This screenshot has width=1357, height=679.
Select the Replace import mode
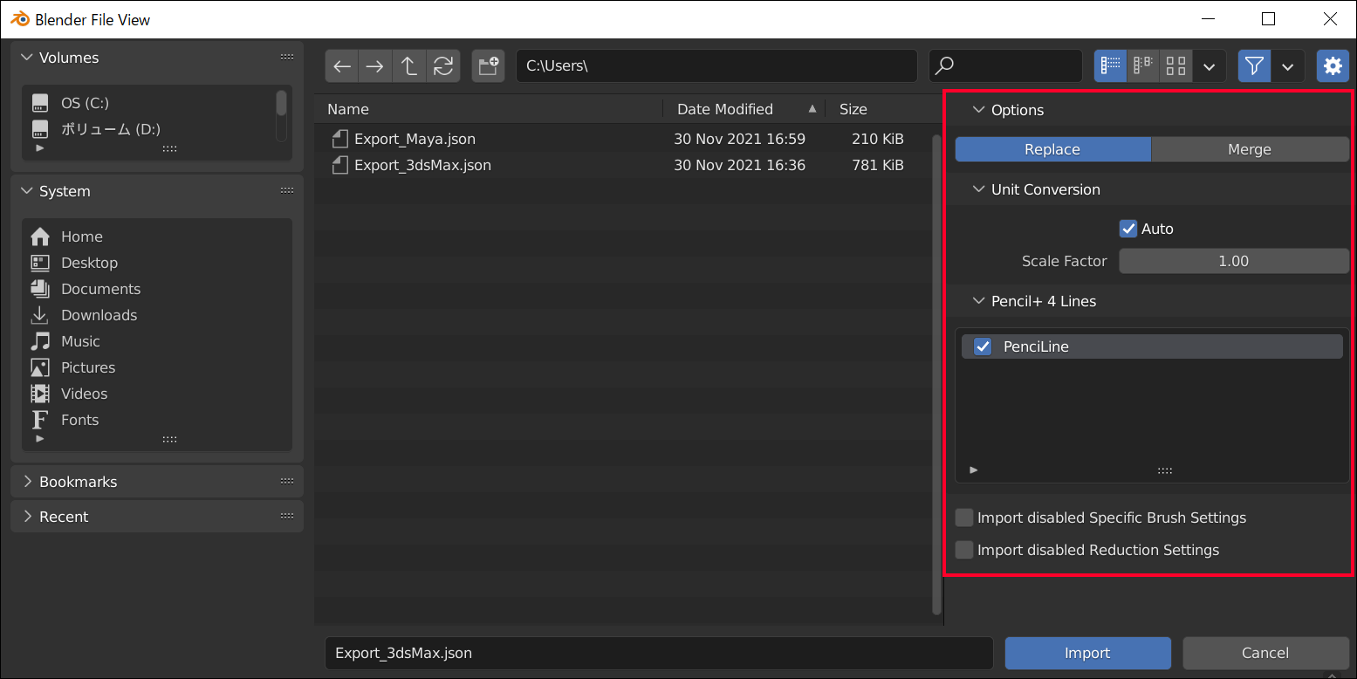tap(1053, 149)
